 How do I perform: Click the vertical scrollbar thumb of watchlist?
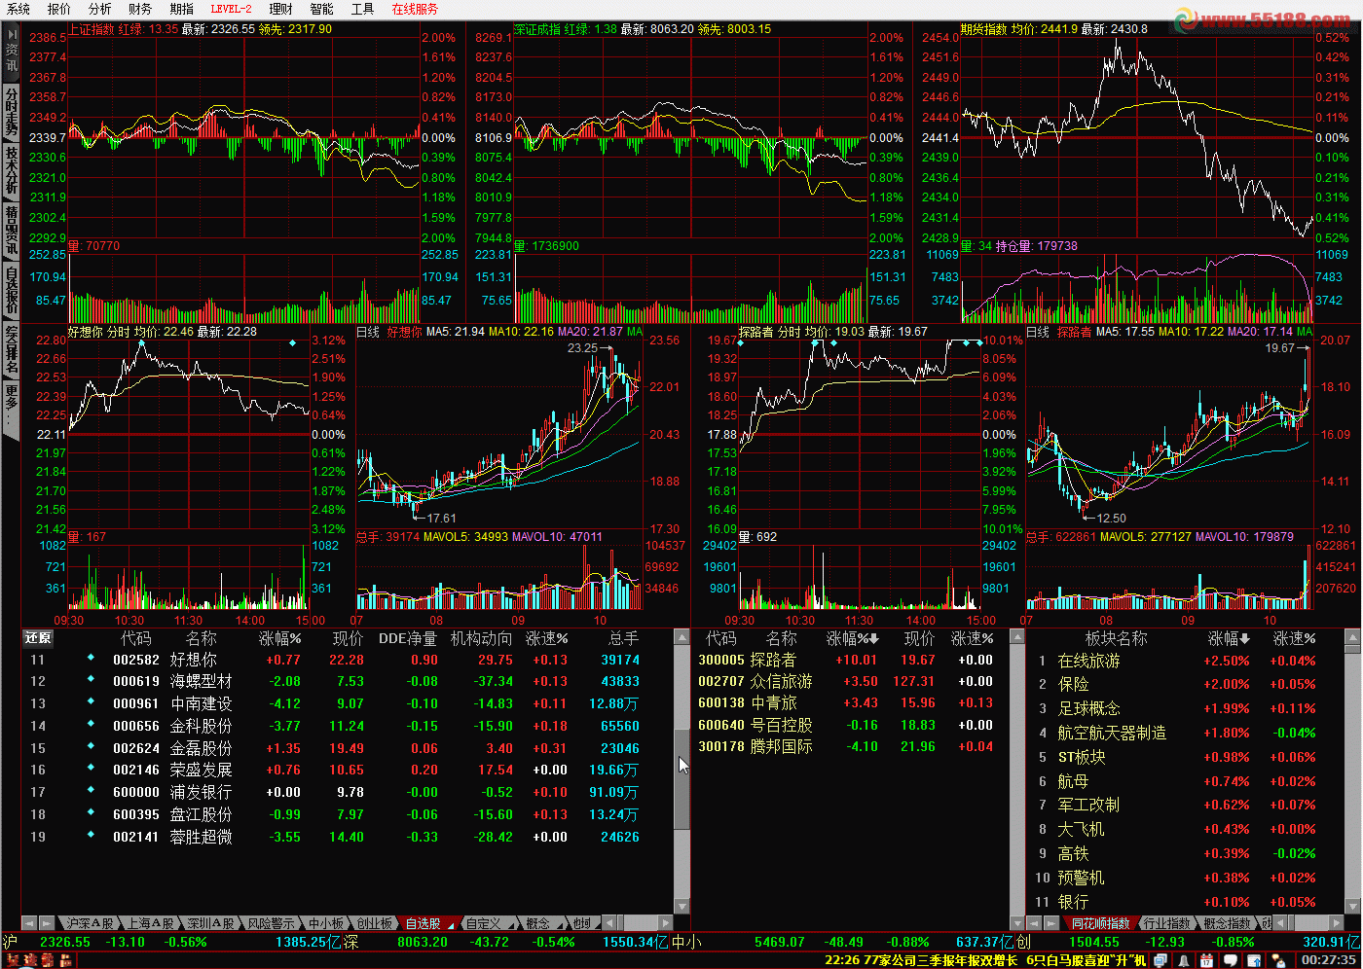682,779
